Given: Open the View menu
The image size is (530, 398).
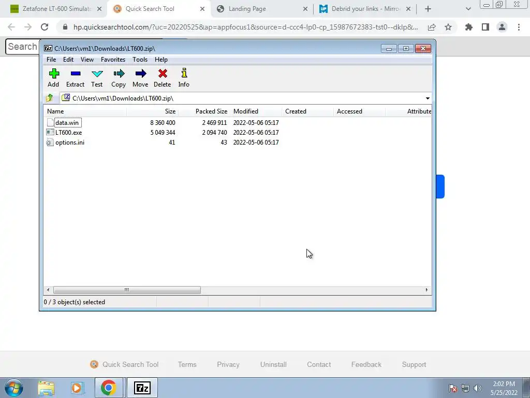Looking at the screenshot, I should click(x=87, y=60).
